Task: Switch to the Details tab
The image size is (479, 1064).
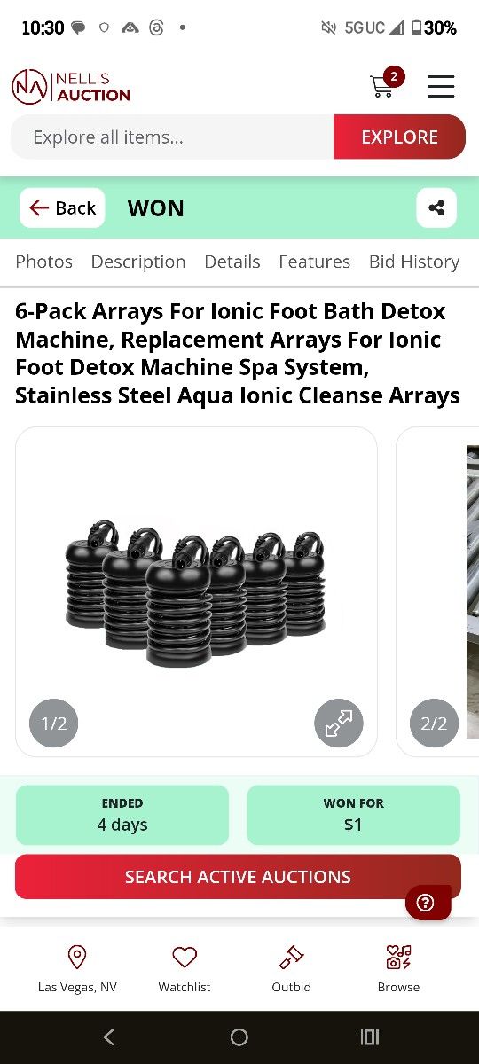Action: (232, 262)
